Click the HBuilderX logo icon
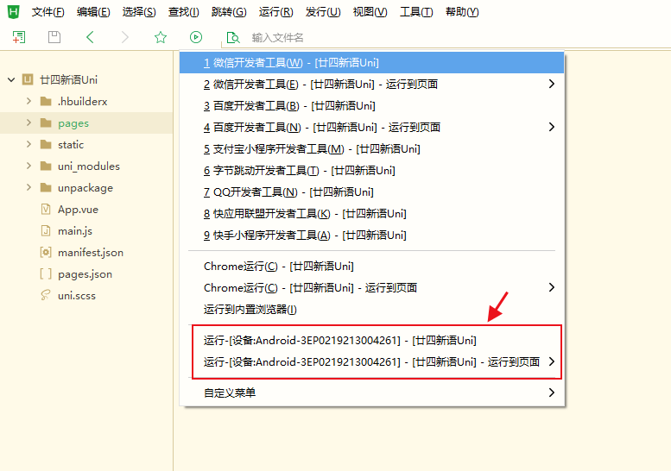Image resolution: width=671 pixels, height=471 pixels. [x=13, y=11]
